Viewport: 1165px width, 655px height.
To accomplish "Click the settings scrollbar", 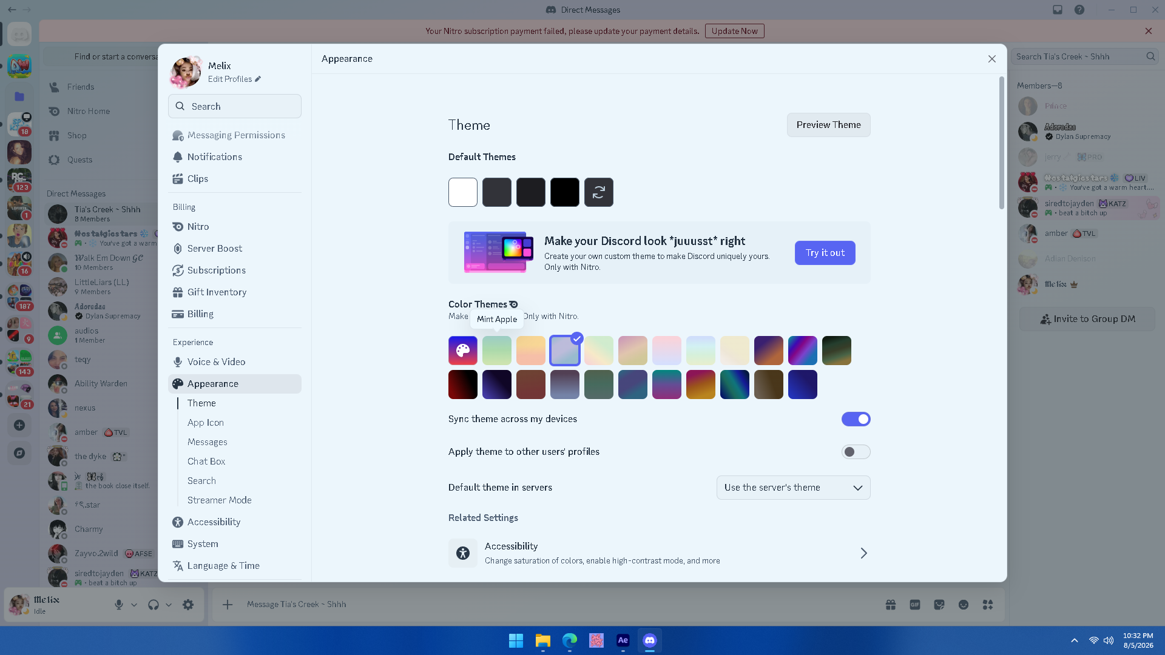I will tap(1001, 143).
